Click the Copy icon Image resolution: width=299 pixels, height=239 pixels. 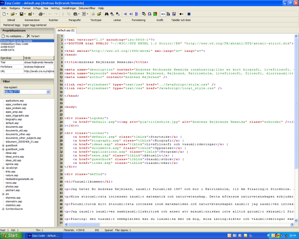[69, 14]
